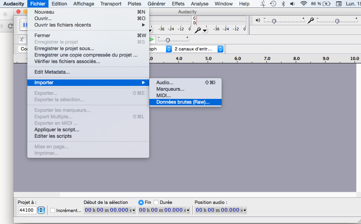
Task: Open the 2 canaux d'entrée dropdown
Action: click(x=220, y=49)
